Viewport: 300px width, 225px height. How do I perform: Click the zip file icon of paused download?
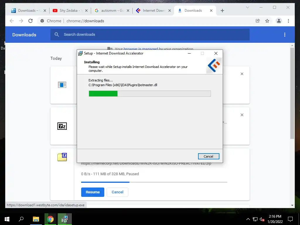62,157
